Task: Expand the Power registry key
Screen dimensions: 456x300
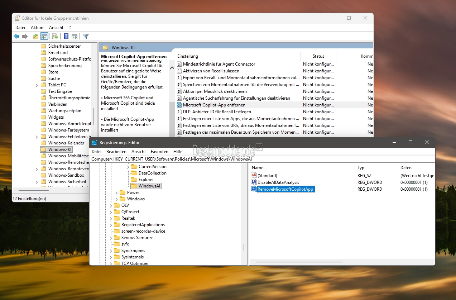Action: click(x=117, y=192)
